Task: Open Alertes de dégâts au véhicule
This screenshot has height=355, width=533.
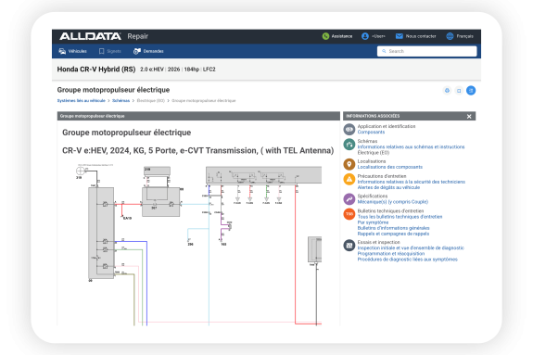Action: click(x=388, y=187)
